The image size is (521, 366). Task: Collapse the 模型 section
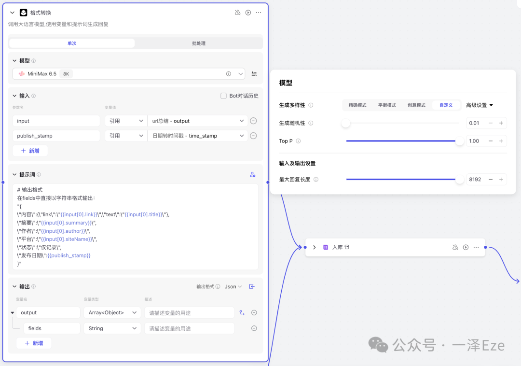[x=14, y=60]
